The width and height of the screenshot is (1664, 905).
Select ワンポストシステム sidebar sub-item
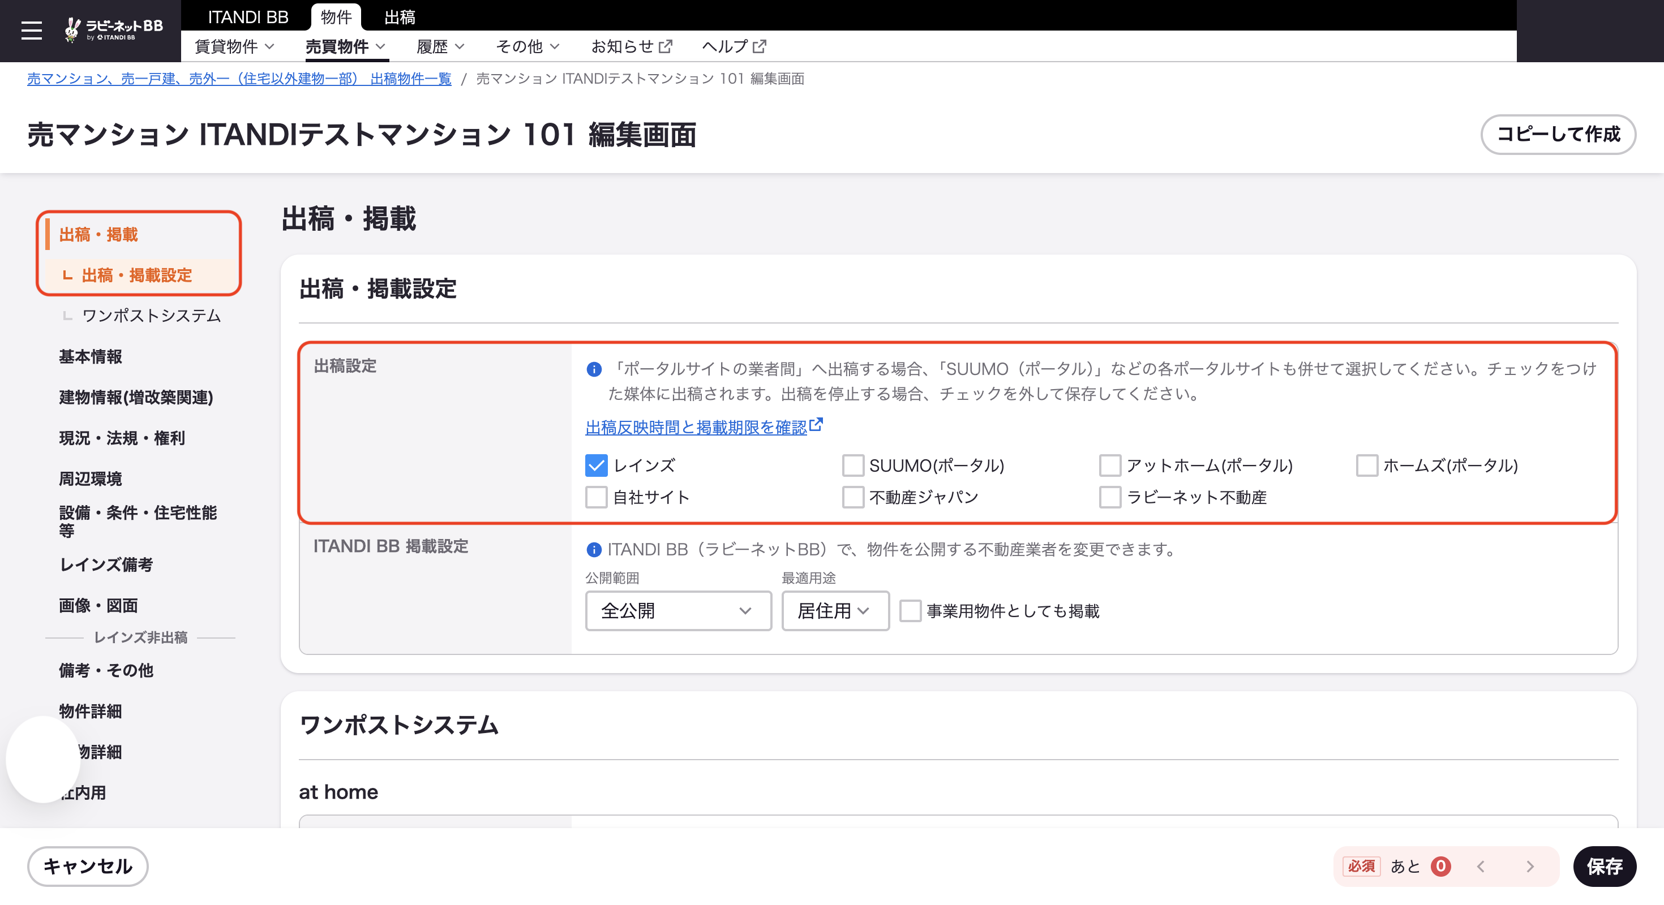coord(151,316)
